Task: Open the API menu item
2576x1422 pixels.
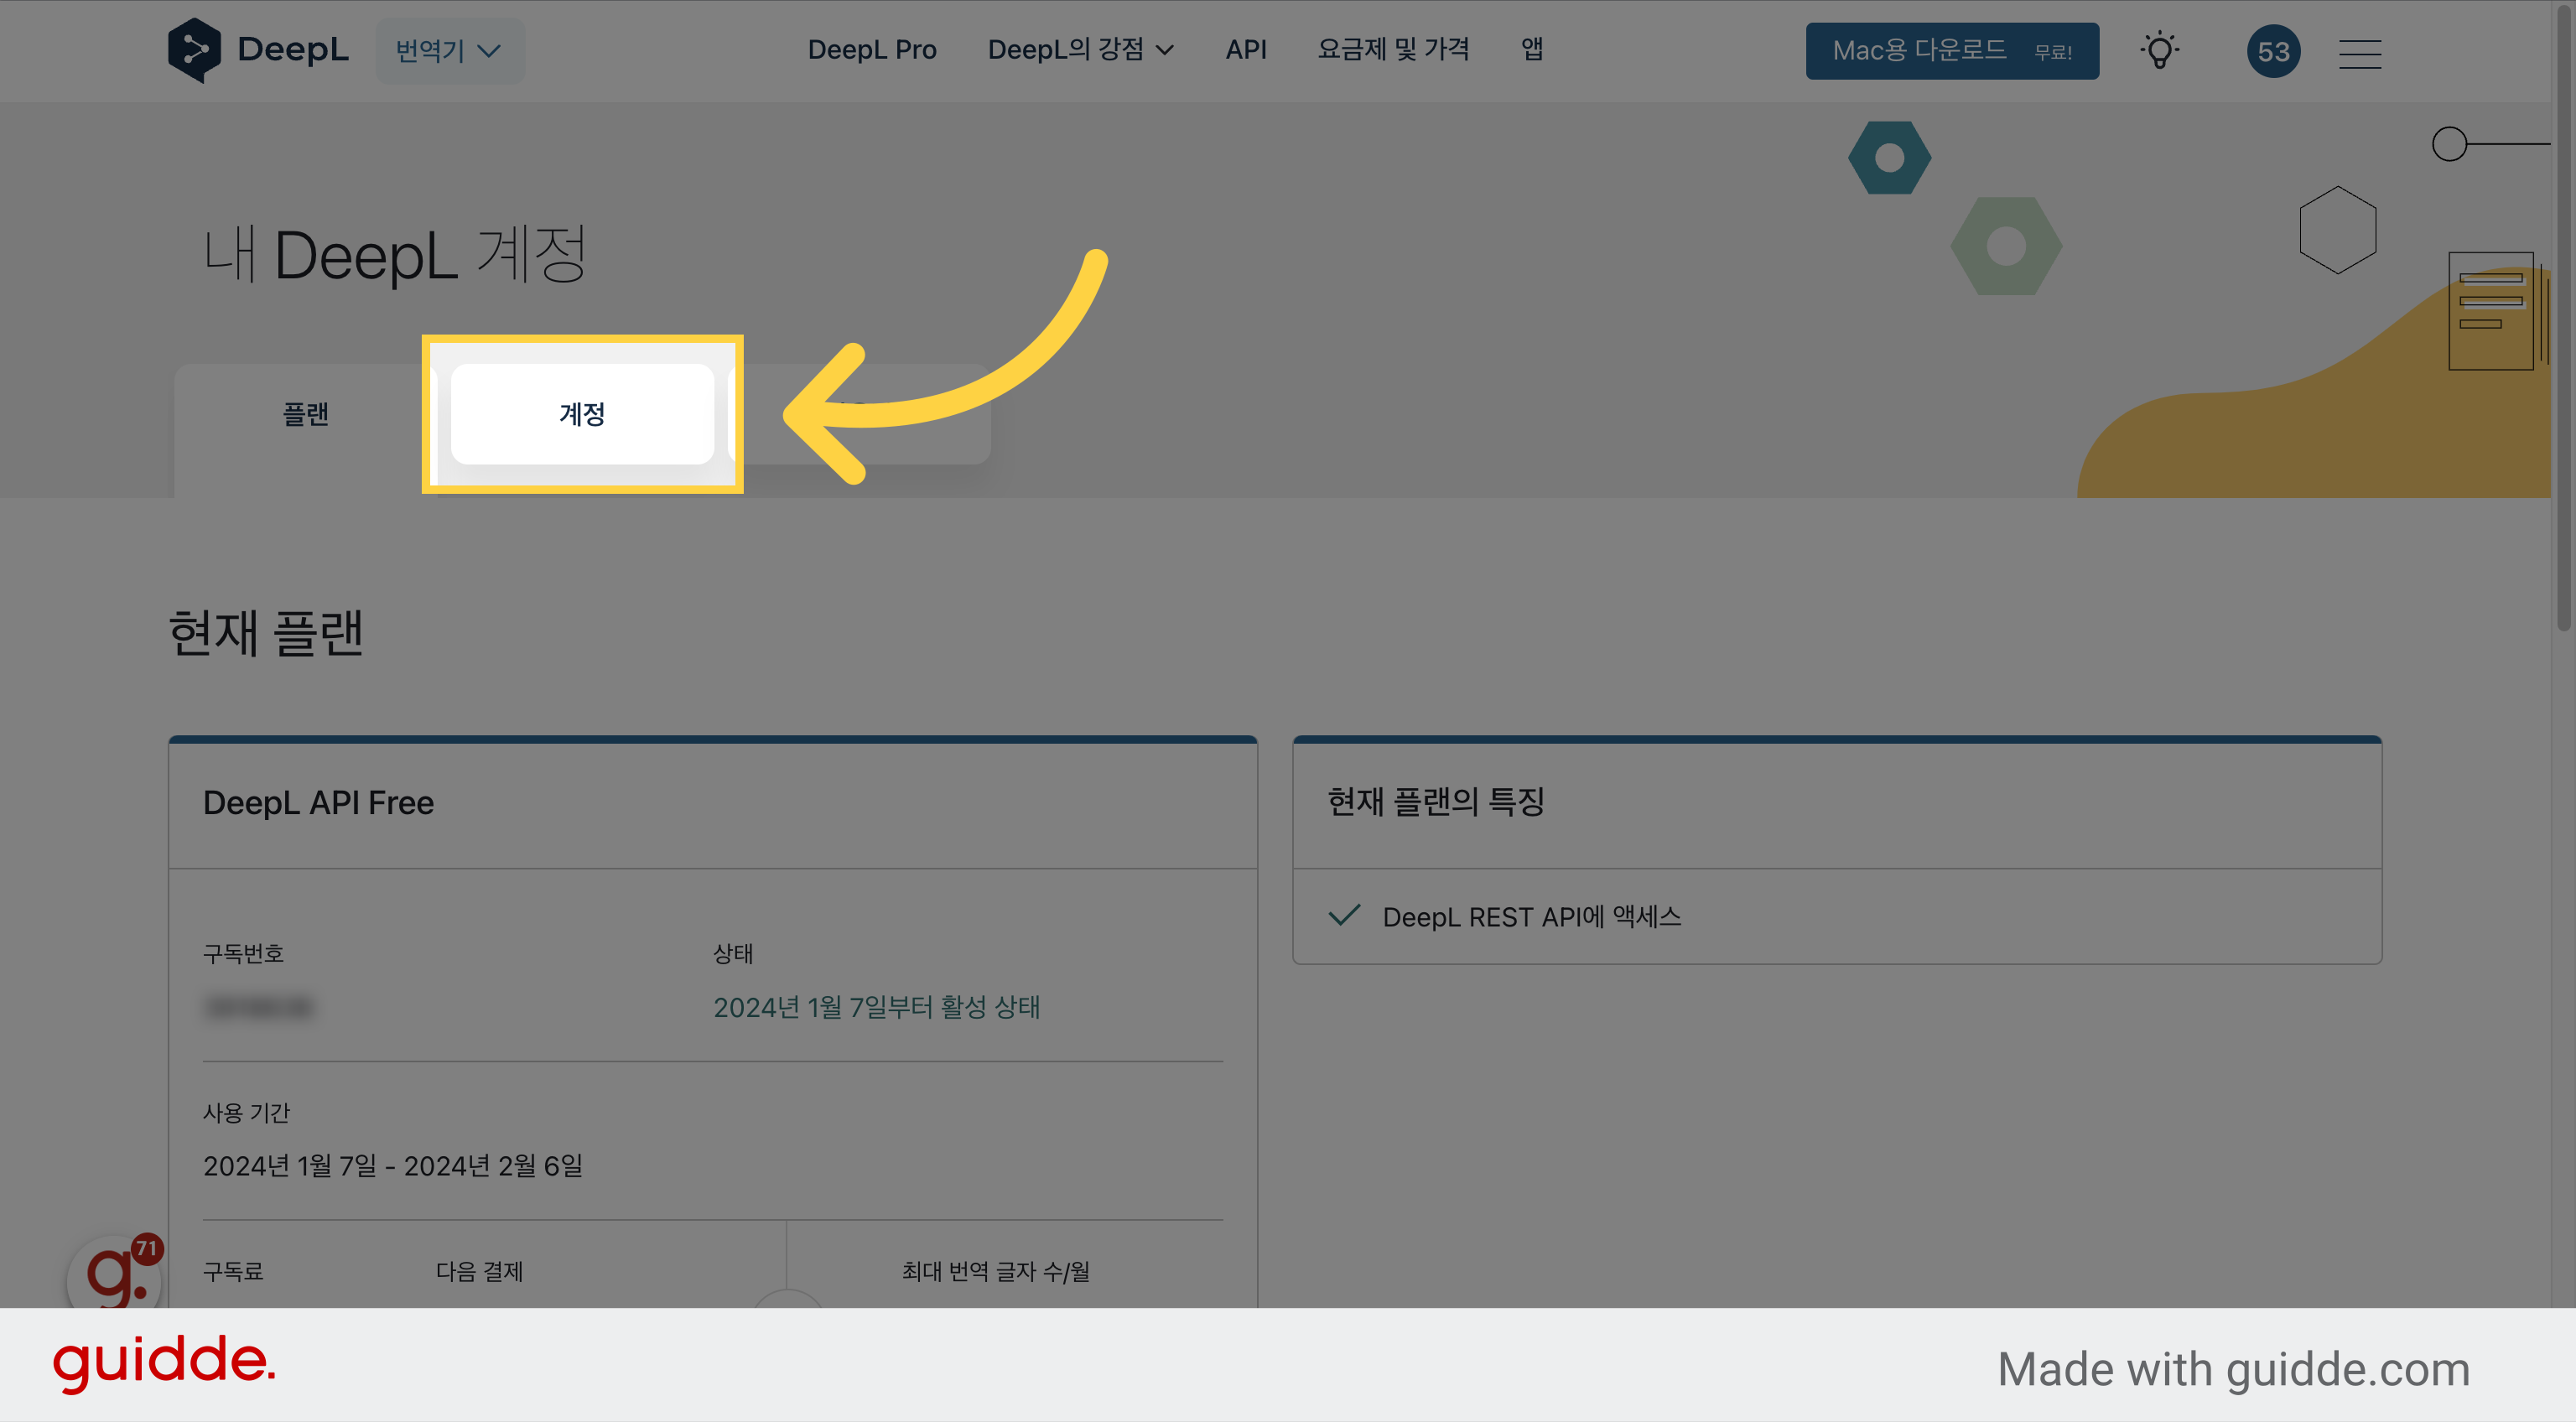Action: (1246, 49)
